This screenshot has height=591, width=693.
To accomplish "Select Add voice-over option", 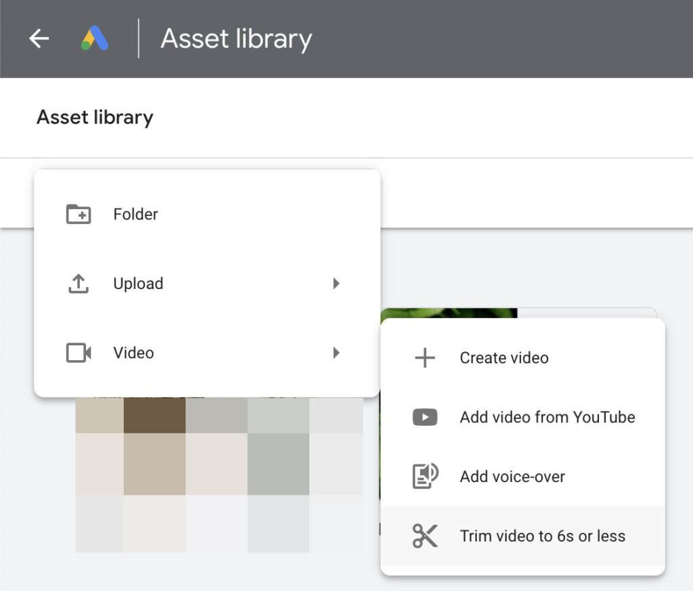I will point(512,476).
